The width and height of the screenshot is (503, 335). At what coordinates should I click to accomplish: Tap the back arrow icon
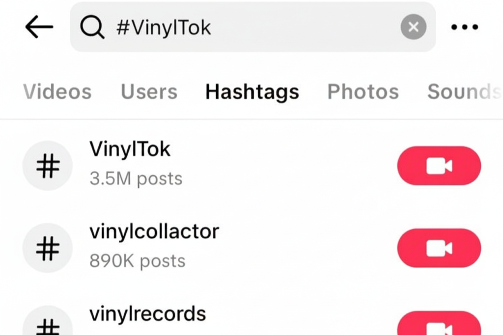(39, 28)
